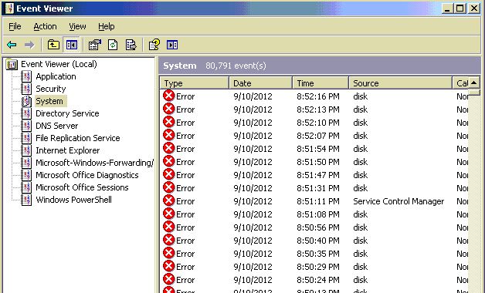Click the error icon of the 8:52:16 PM event
Image resolution: width=485 pixels, height=293 pixels.
coord(169,96)
